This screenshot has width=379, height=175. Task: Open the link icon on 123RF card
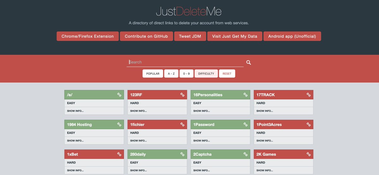pyautogui.click(x=183, y=95)
